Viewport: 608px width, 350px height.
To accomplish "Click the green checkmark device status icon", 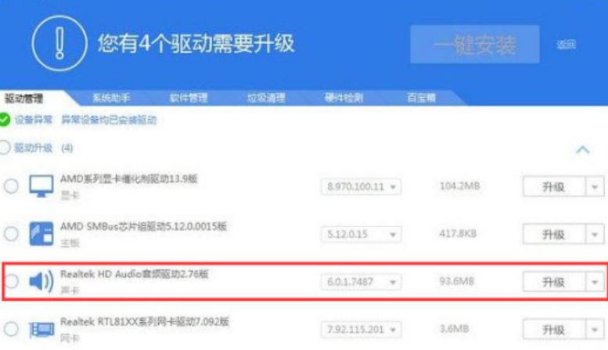I will 5,120.
